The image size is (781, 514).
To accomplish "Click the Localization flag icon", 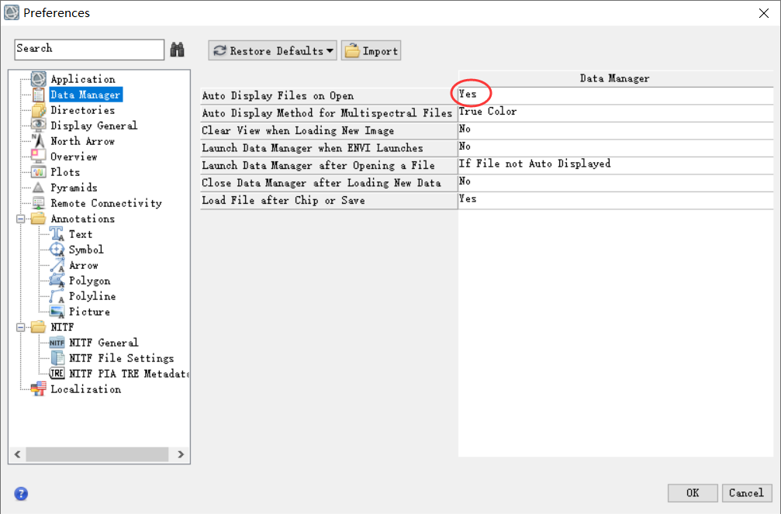I will [38, 389].
